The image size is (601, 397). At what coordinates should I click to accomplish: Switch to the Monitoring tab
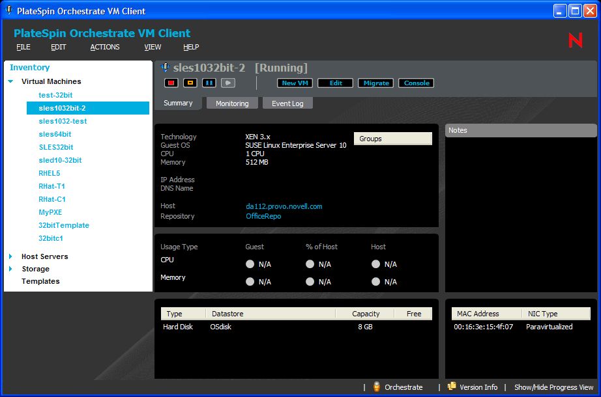pyautogui.click(x=232, y=103)
